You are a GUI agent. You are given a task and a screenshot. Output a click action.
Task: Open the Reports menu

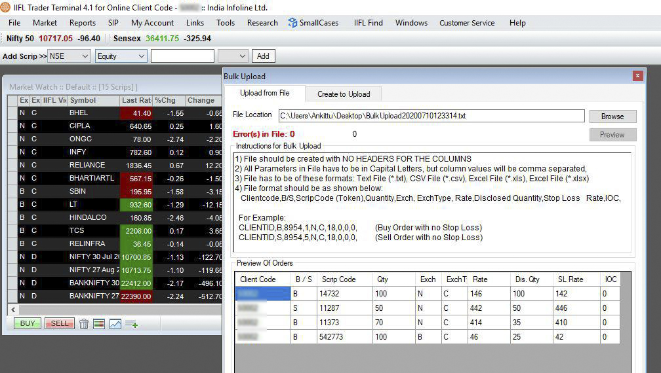(83, 23)
